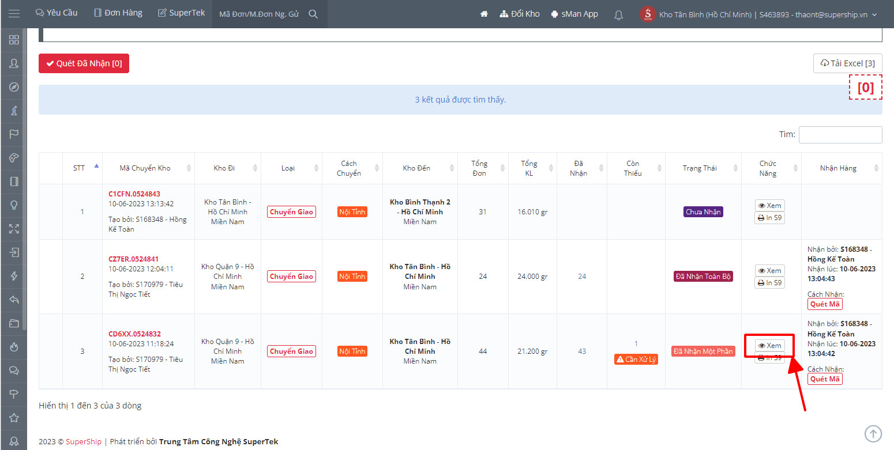894x450 pixels.
Task: Open the notifications bell
Action: (618, 15)
